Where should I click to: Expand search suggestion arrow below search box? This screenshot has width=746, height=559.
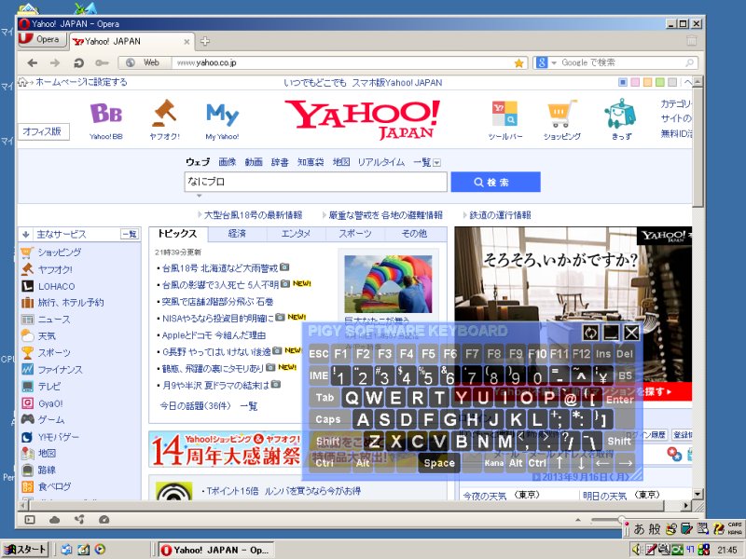(x=200, y=196)
